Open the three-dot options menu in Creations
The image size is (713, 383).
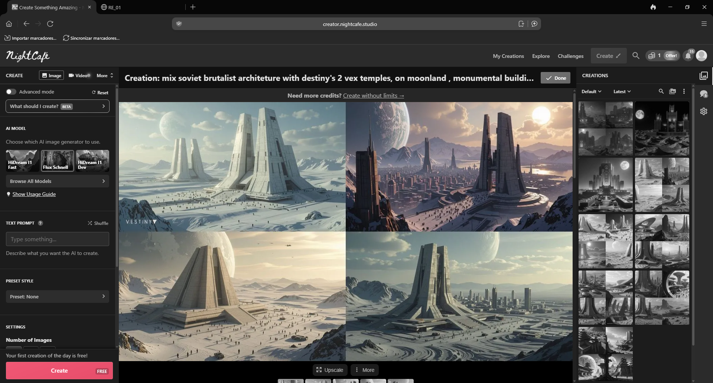click(684, 91)
